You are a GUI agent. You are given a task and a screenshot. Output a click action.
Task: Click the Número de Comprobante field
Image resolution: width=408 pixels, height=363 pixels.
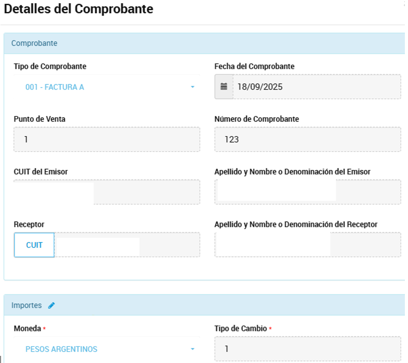(x=307, y=140)
